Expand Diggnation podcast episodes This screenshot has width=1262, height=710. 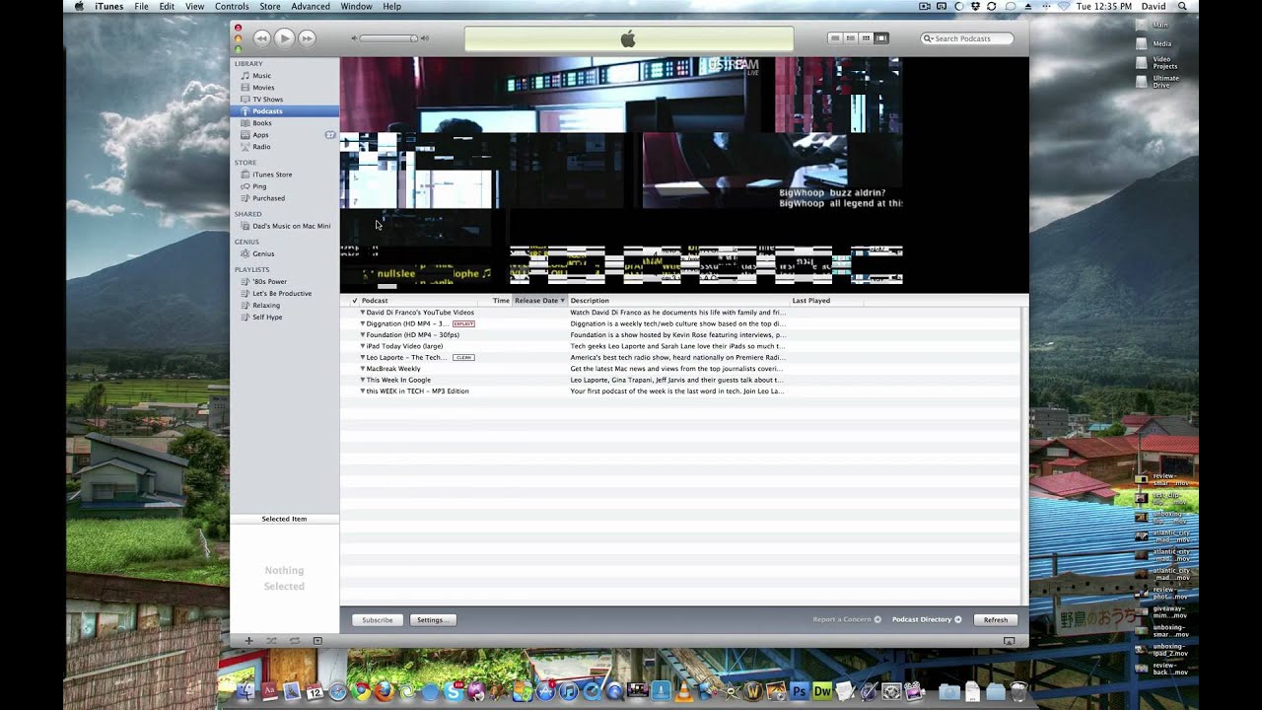click(363, 323)
